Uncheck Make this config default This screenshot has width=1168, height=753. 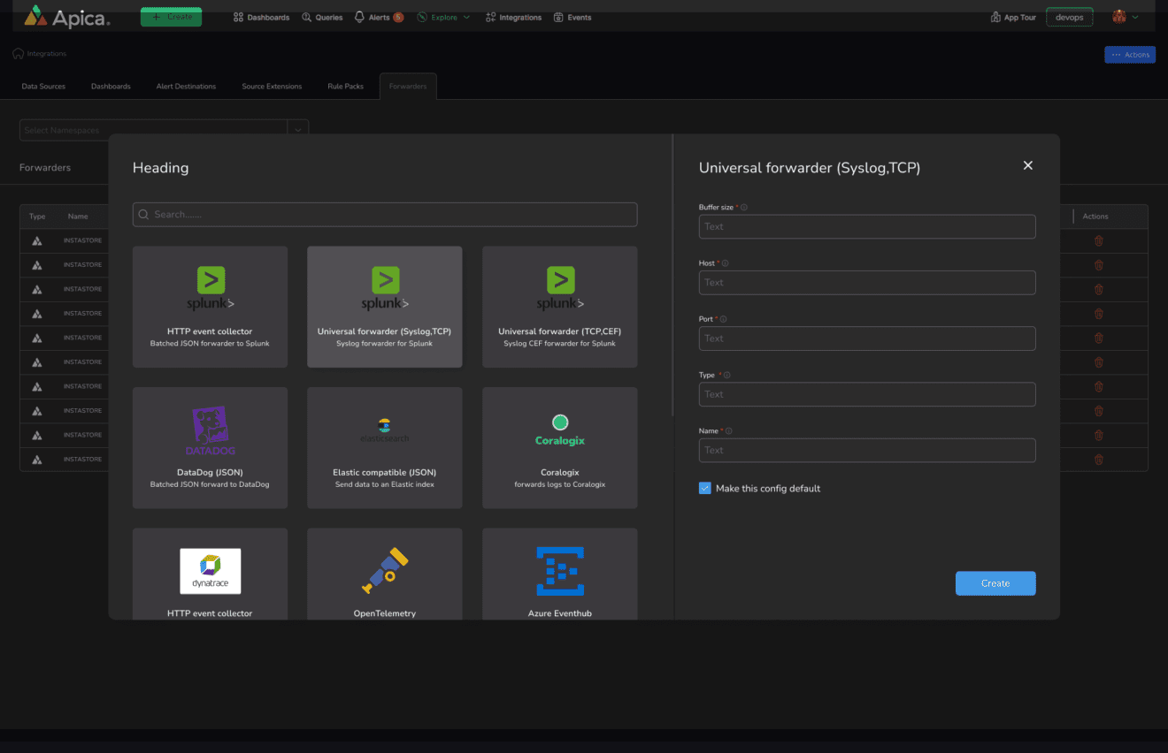[x=705, y=488]
